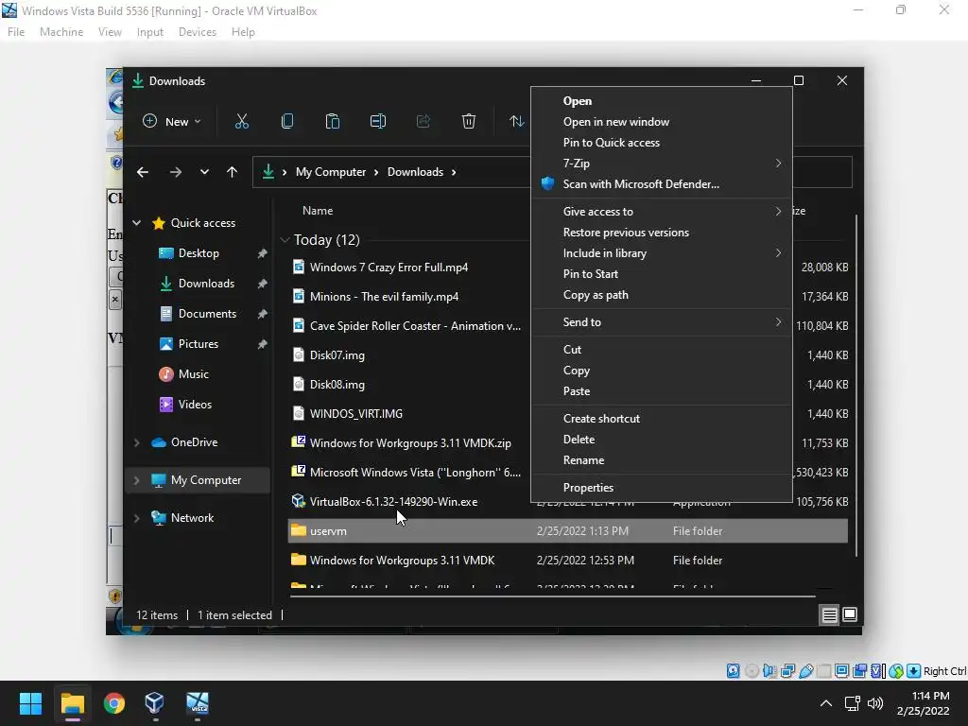Choose Delete in context menu
Screen dimensions: 968x726
(x=662, y=440)
